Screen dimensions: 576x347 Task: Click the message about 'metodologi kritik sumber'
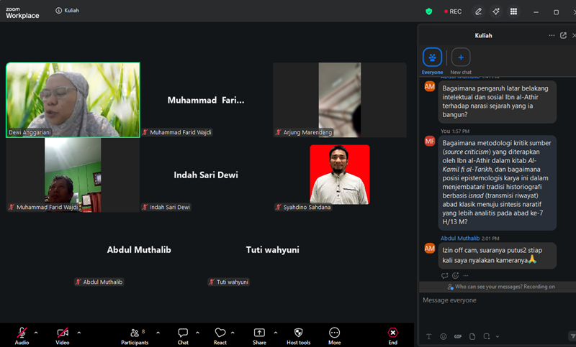tap(497, 182)
